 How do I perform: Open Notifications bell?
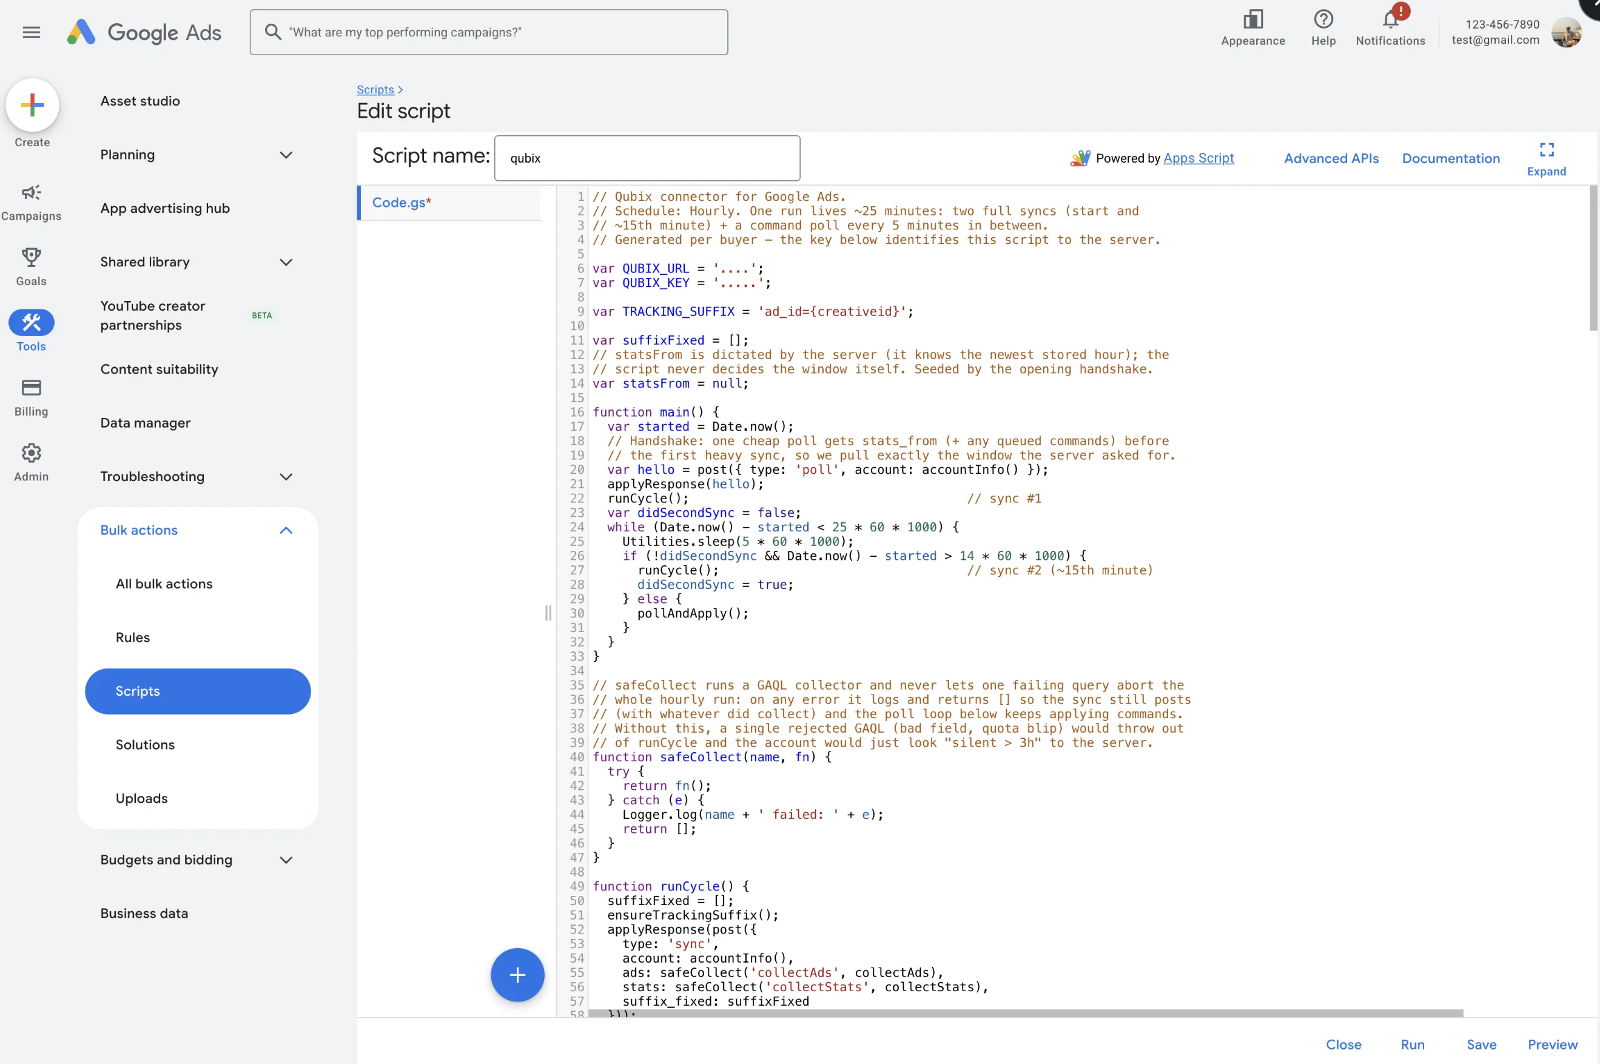pyautogui.click(x=1390, y=19)
